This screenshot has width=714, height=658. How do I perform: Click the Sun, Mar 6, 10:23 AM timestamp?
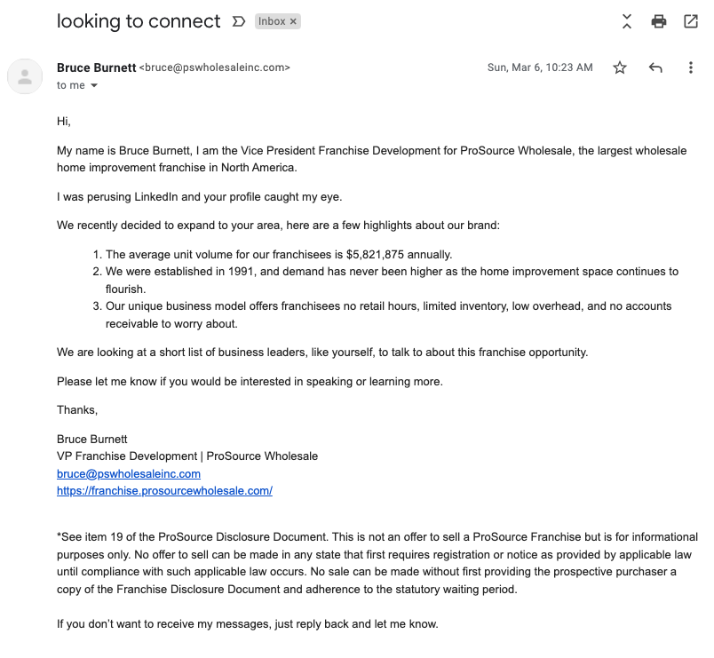pos(540,67)
